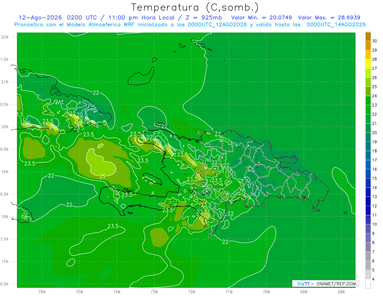Select the 'Z = 925mb' level text

point(204,18)
